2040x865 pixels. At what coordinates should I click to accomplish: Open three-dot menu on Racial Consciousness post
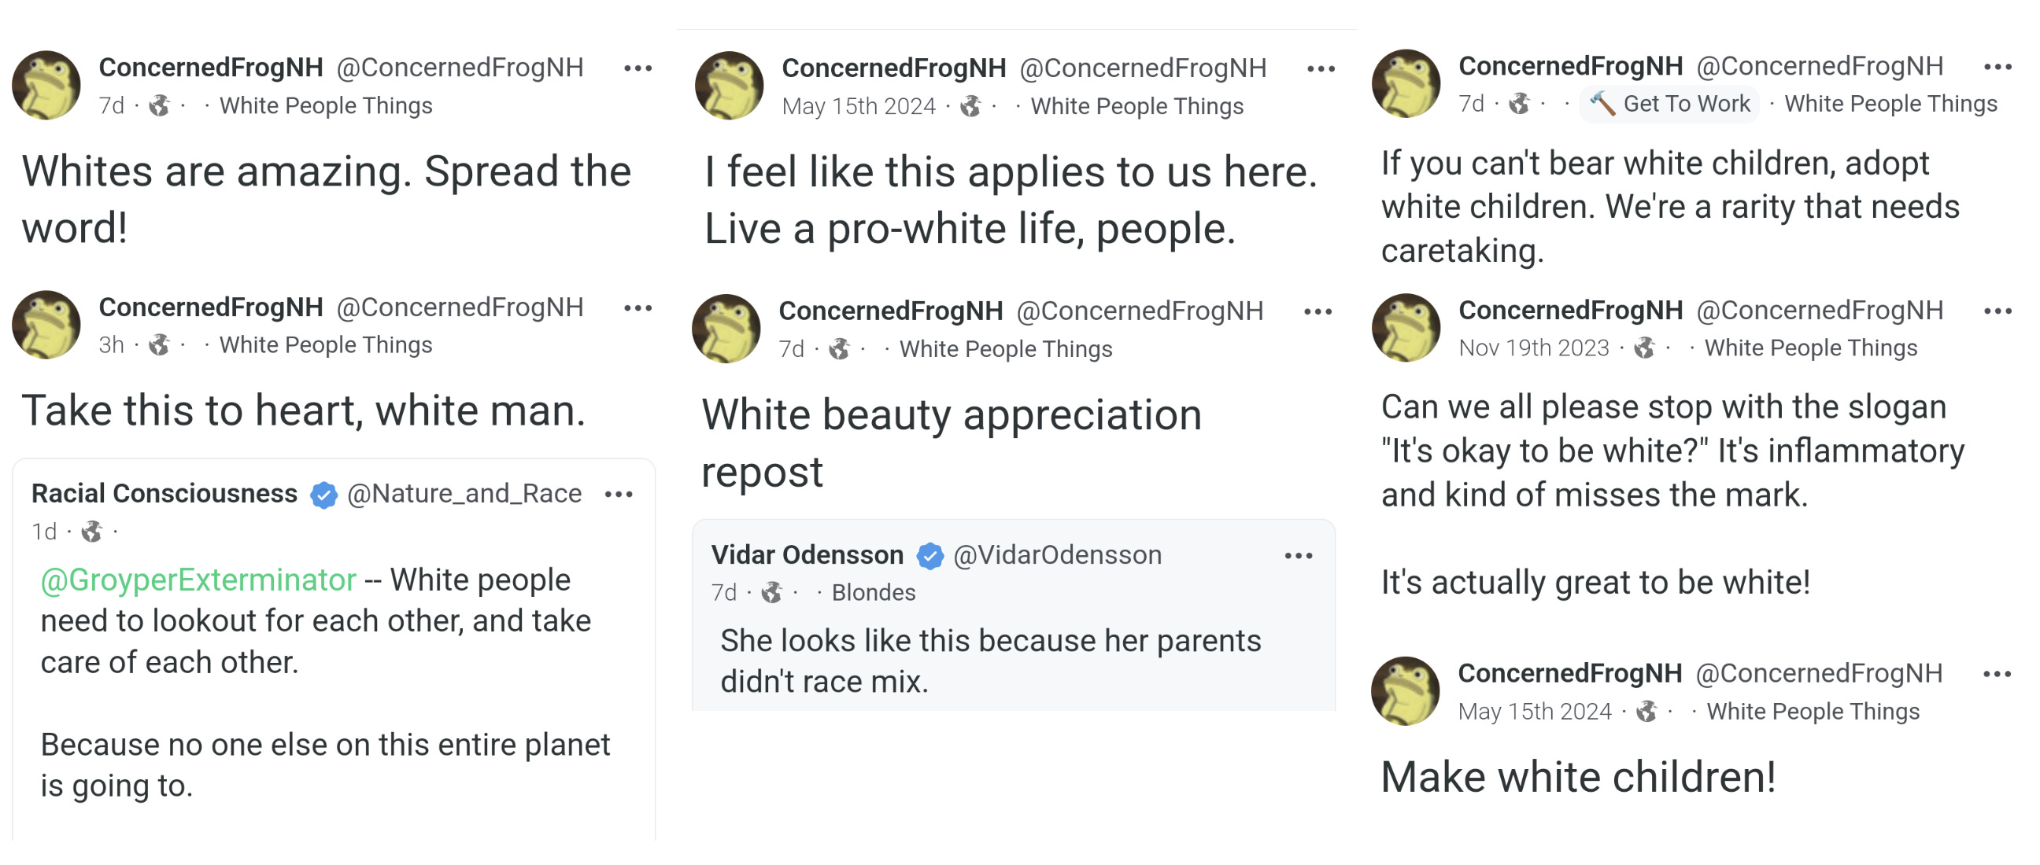(619, 495)
